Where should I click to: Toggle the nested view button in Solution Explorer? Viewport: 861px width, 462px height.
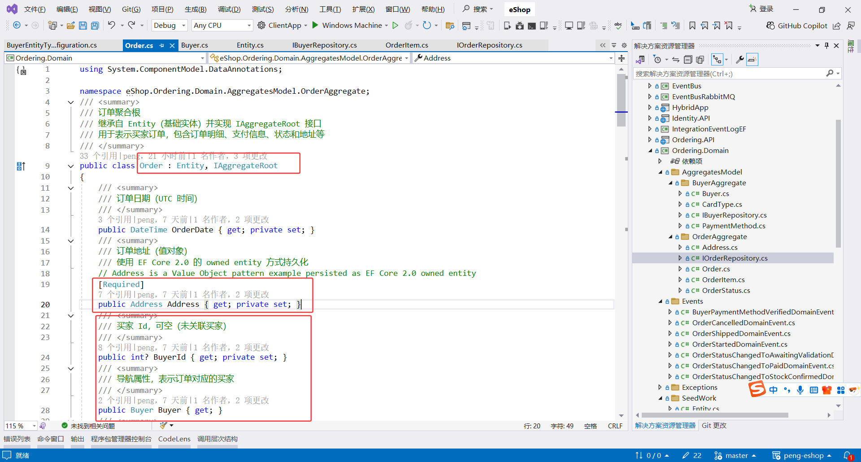pos(717,59)
